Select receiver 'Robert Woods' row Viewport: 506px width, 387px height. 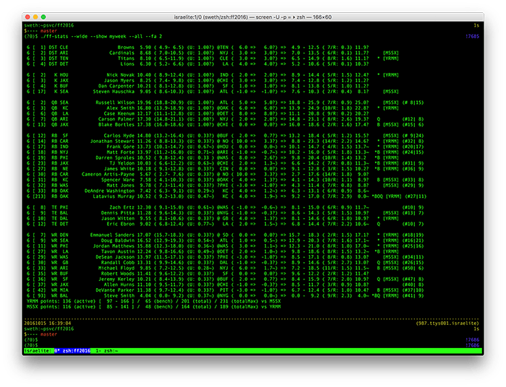pyautogui.click(x=197, y=273)
